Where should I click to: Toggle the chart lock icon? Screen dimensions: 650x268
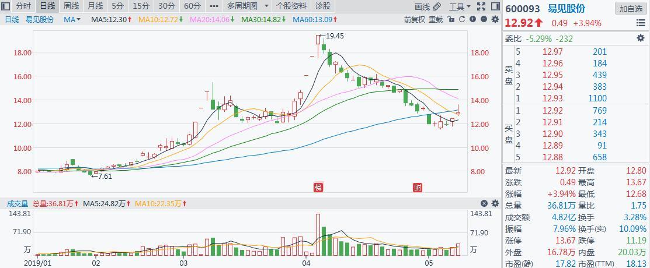[x=451, y=19]
